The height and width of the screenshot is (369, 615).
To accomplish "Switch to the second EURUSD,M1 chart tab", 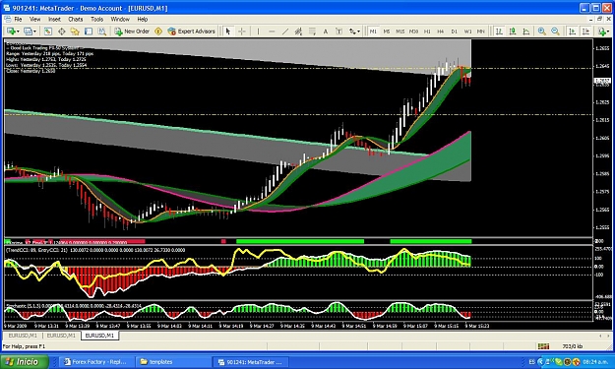I will coord(61,336).
